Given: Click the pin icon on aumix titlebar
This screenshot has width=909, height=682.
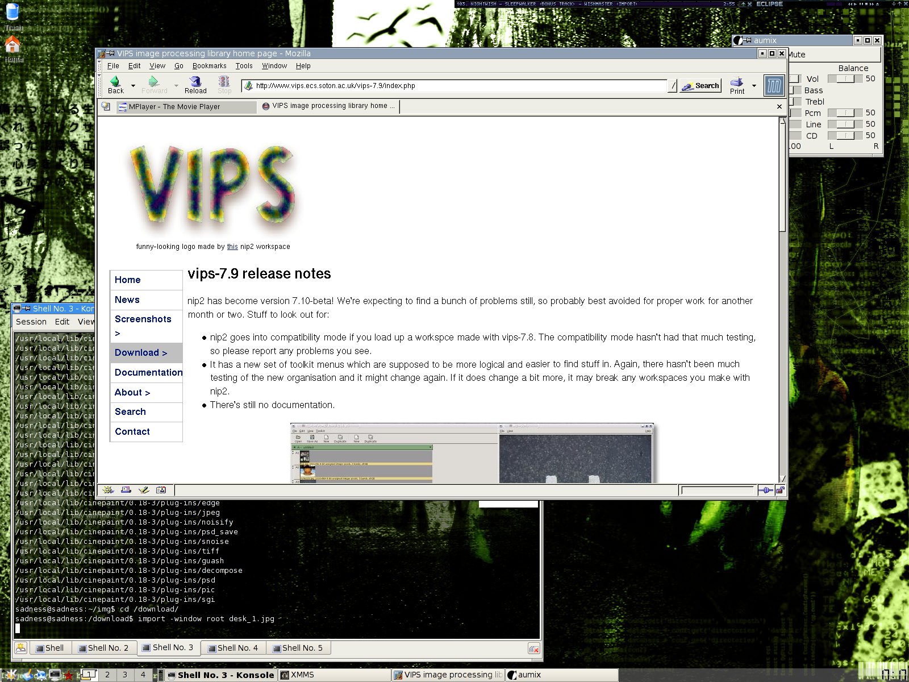Looking at the screenshot, I should point(748,40).
